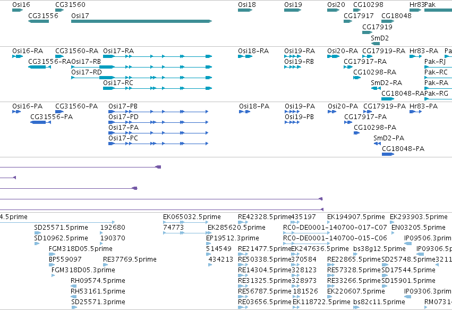Click the CG17919 gene label
Image resolution: width=452 pixels, height=310 pixels.
[x=377, y=27]
